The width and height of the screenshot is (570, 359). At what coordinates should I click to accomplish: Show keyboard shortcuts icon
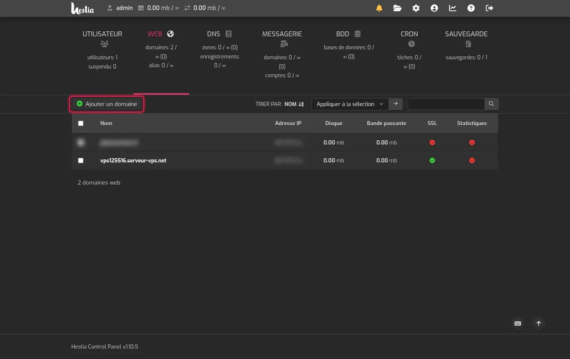pos(518,324)
